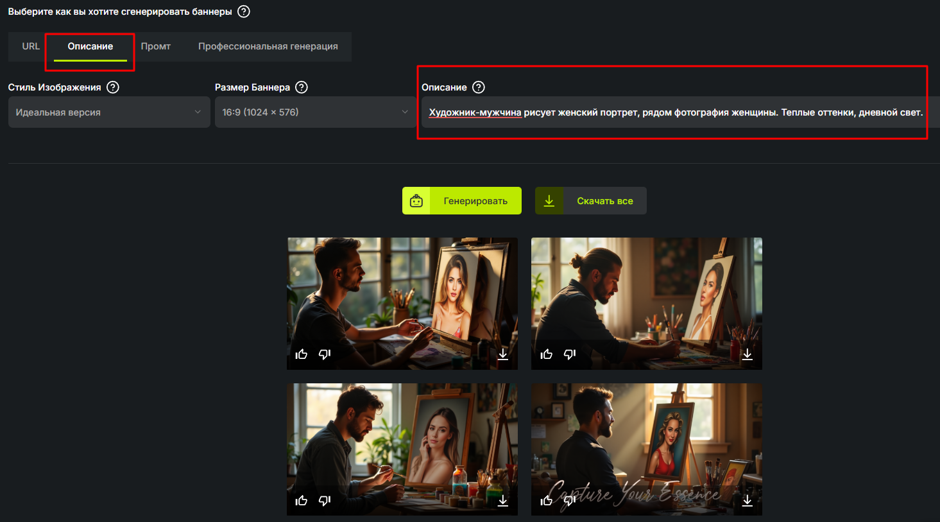Click help icon next to banner generation heading
The height and width of the screenshot is (522, 940).
coord(244,12)
